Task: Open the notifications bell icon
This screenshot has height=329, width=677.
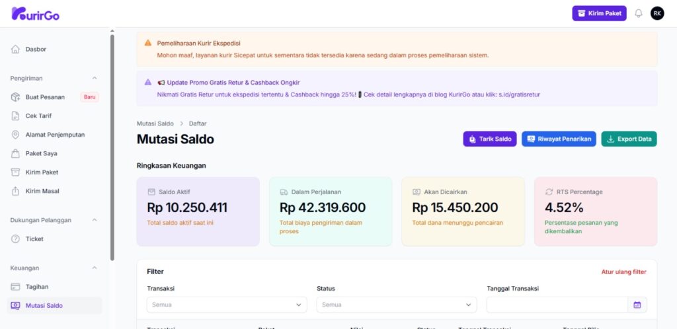Action: 638,13
